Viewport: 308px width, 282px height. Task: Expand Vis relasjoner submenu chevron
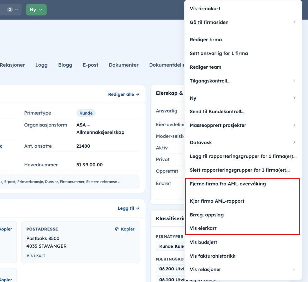pyautogui.click(x=294, y=269)
